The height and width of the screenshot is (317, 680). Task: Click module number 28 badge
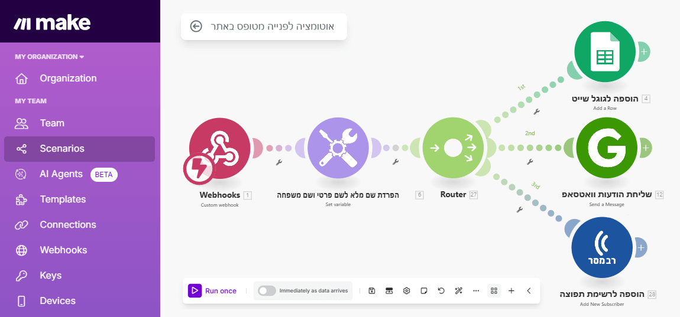tap(652, 295)
